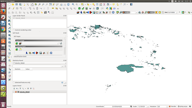This screenshot has height=108, width=192.
Task: Open the Statistics Panel layer dropdown
Action: pos(40,63)
